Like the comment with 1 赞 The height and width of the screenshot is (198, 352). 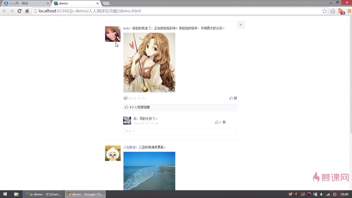221,122
